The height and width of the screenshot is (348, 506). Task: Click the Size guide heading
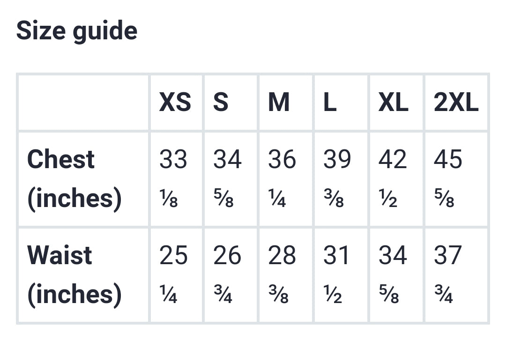point(77,31)
